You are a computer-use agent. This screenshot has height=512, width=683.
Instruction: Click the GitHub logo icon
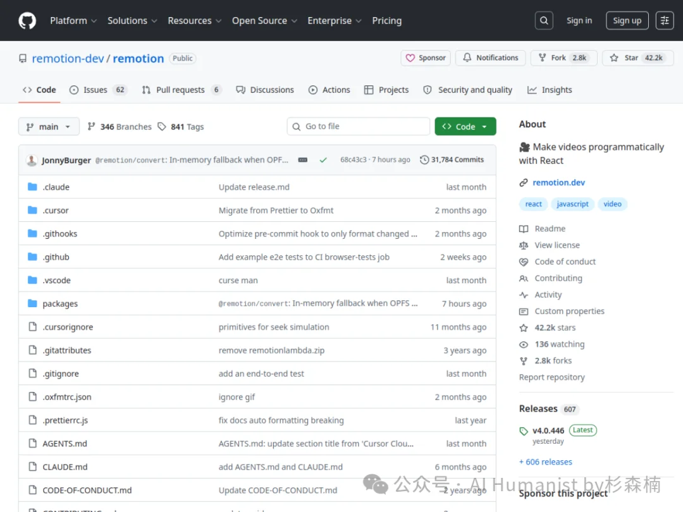(x=27, y=21)
